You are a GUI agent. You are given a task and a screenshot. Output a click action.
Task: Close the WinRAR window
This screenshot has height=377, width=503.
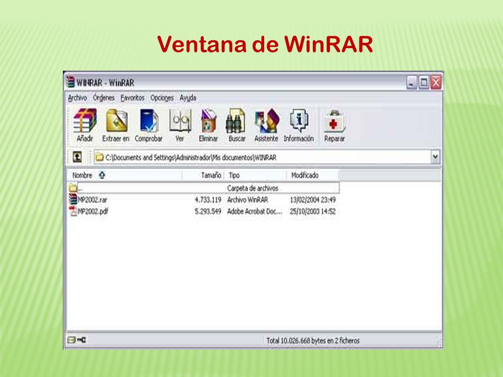[x=435, y=83]
